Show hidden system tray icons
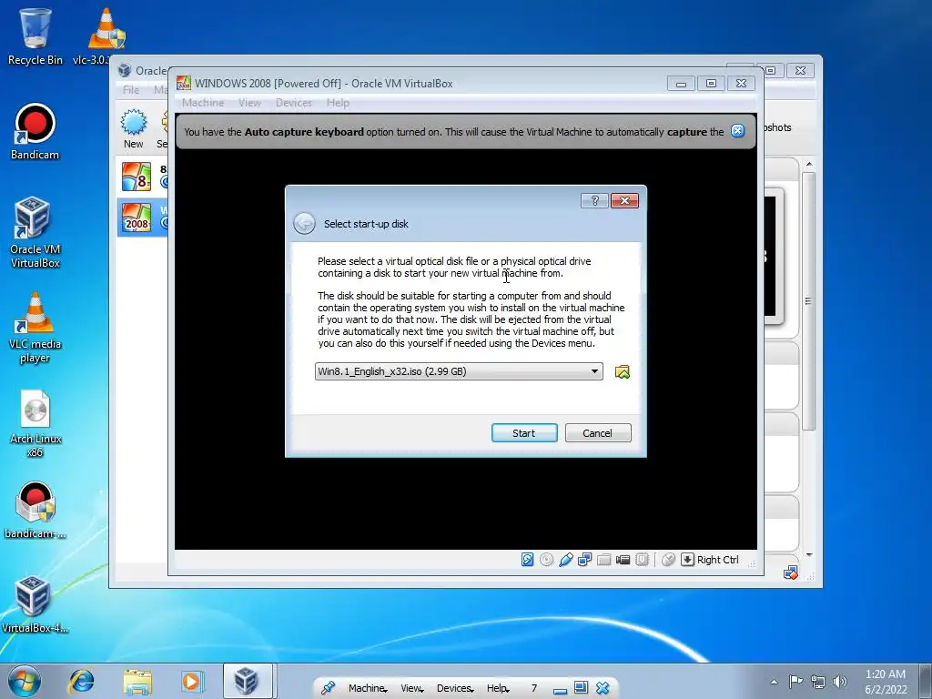 coord(774,682)
